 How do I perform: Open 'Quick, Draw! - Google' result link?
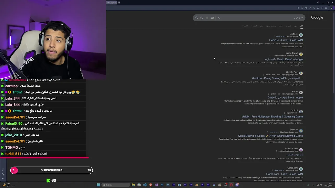tap(283, 59)
